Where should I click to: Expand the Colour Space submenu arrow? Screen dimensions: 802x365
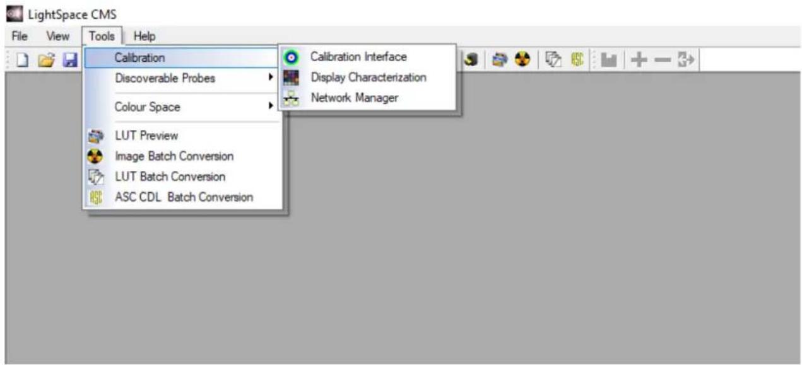271,106
